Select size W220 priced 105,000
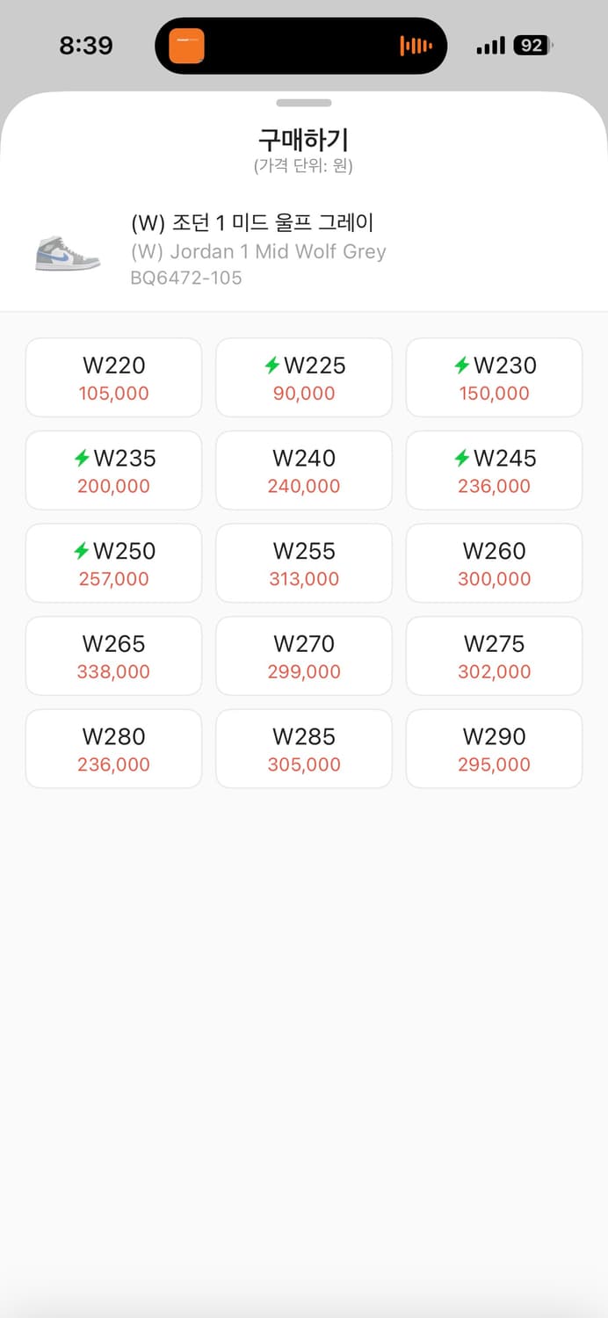The height and width of the screenshot is (1318, 608). [x=114, y=378]
